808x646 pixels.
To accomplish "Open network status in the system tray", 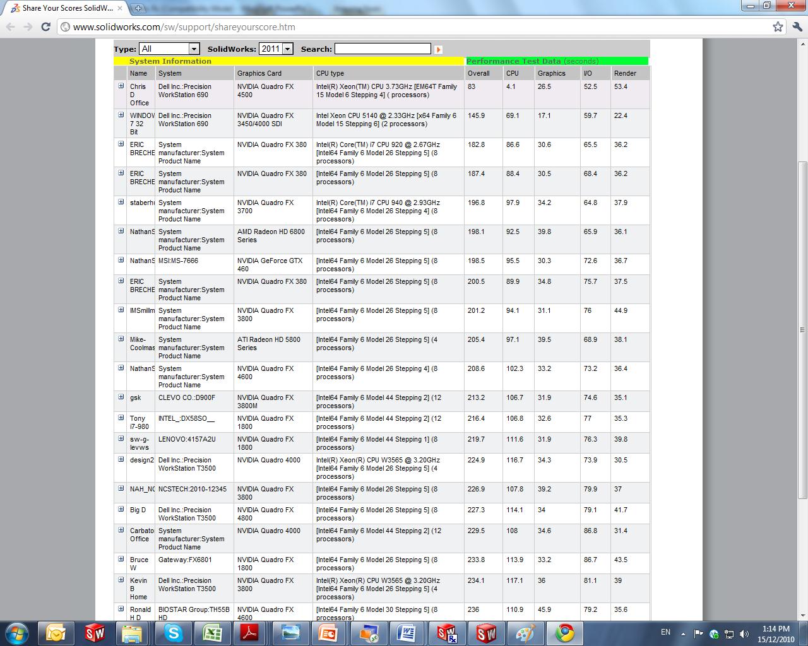I will 729,633.
